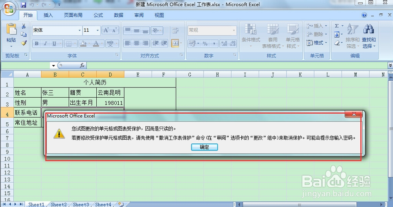The width and height of the screenshot is (393, 207).
Task: Open the Sheet3 worksheet tab
Action: [81, 205]
